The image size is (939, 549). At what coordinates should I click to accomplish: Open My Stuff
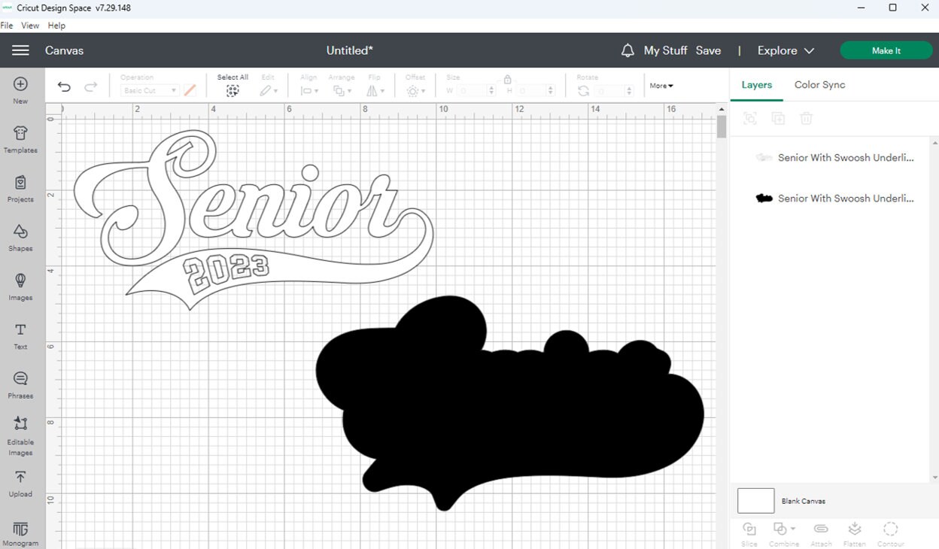click(665, 50)
